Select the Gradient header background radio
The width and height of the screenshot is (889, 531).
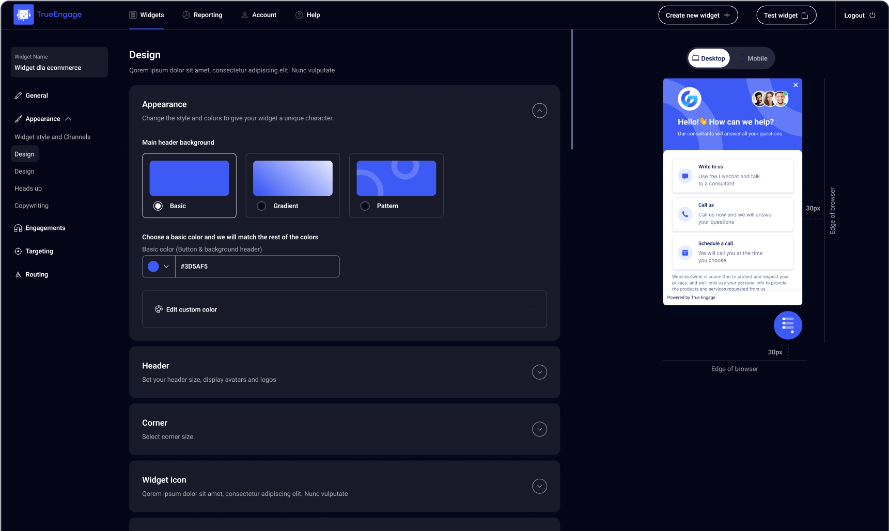pyautogui.click(x=262, y=206)
